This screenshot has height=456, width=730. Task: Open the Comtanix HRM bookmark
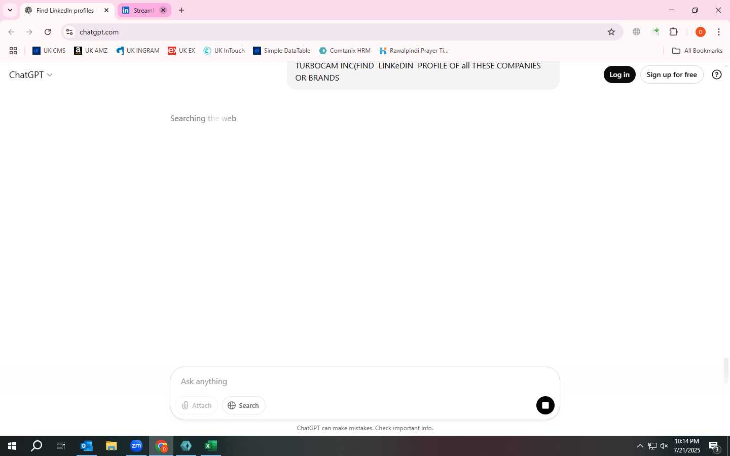click(x=345, y=51)
